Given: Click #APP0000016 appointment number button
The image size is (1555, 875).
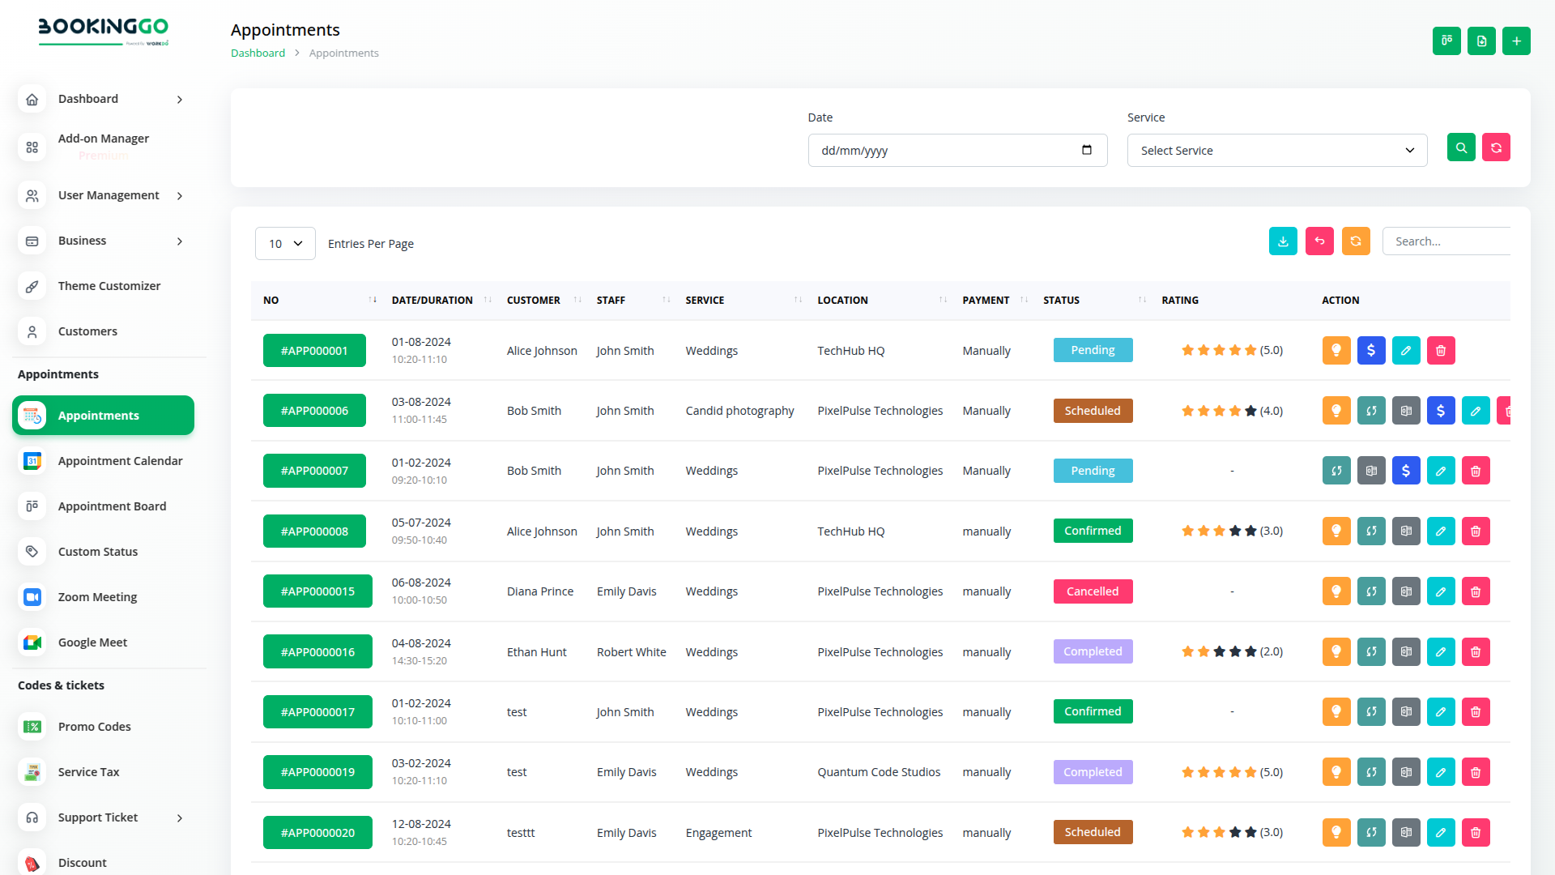Looking at the screenshot, I should 317,652.
